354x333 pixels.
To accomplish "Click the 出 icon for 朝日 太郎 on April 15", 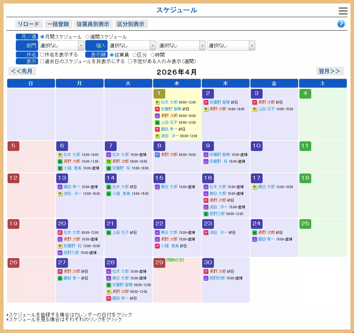I will 157,187.
